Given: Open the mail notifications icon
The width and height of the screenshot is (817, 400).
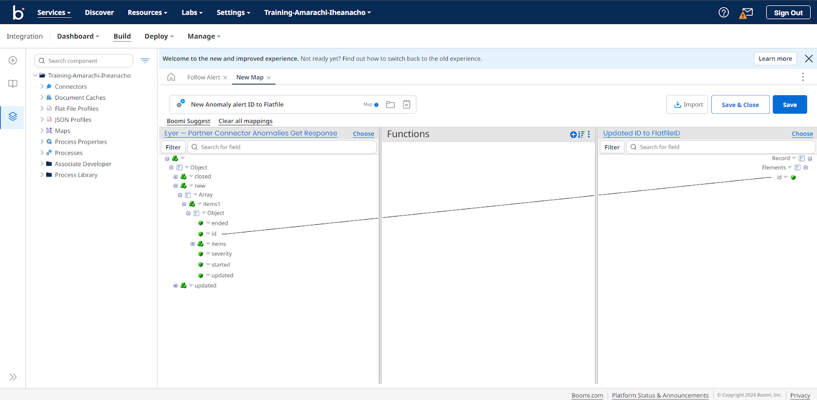Looking at the screenshot, I should pyautogui.click(x=747, y=13).
